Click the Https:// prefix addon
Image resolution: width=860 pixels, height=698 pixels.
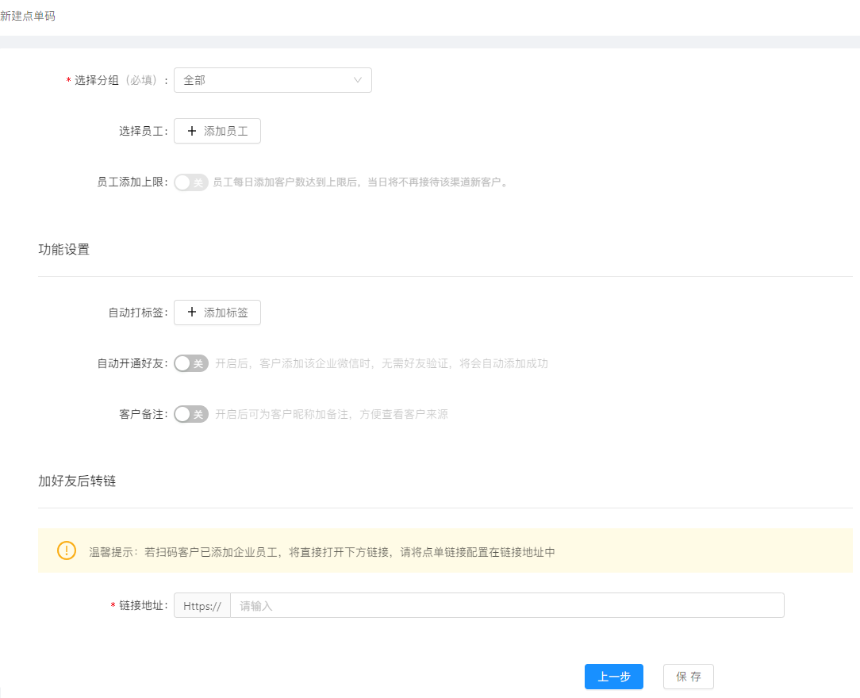coord(202,605)
